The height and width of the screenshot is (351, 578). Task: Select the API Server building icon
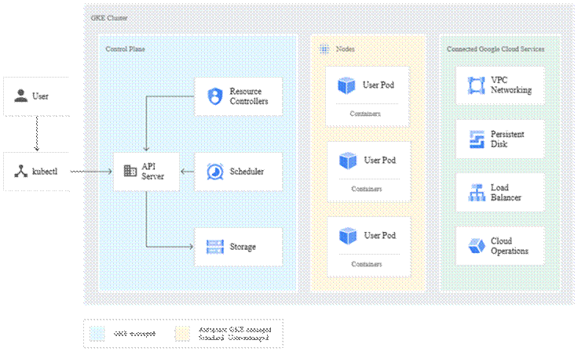[130, 171]
